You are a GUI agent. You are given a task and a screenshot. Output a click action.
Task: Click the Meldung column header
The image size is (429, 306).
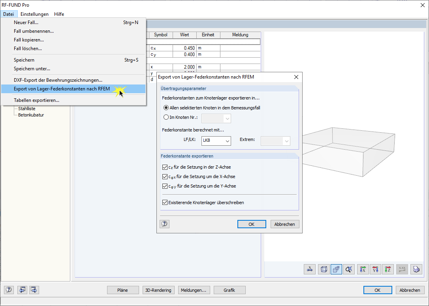click(240, 35)
